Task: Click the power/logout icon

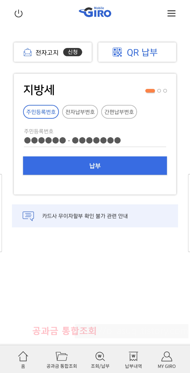Action: point(18,13)
